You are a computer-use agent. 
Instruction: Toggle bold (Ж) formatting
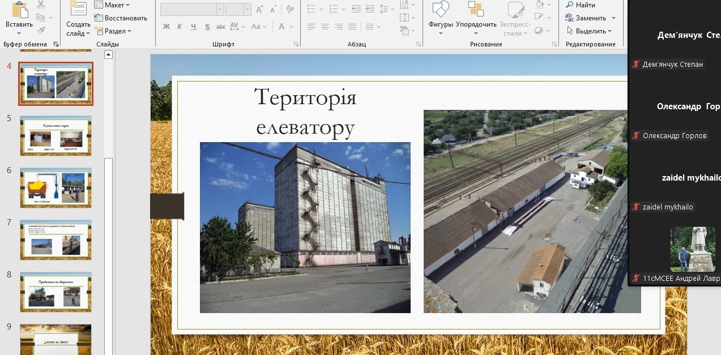[166, 27]
